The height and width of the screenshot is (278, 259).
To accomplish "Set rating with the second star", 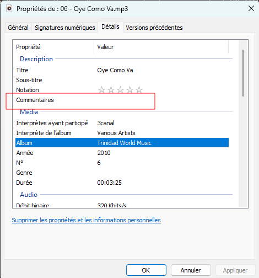I will [x=111, y=90].
